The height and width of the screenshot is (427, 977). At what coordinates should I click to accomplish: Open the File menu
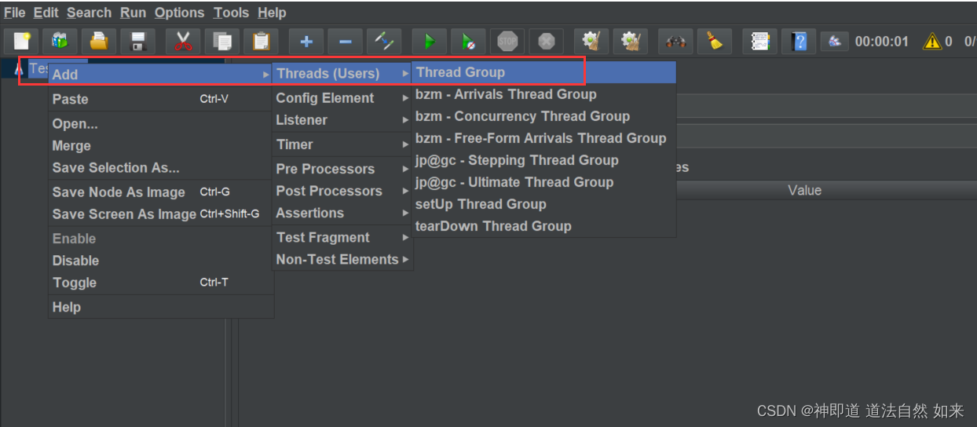14,13
